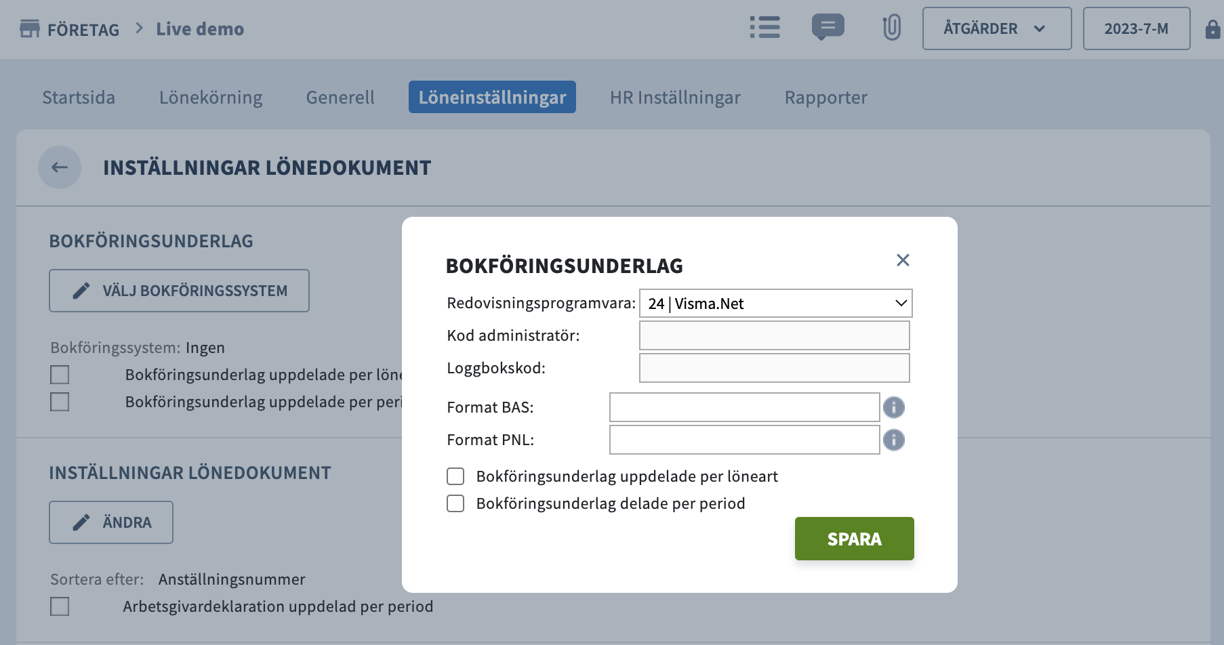This screenshot has width=1224, height=645.
Task: Click the Ändra button
Action: (x=111, y=522)
